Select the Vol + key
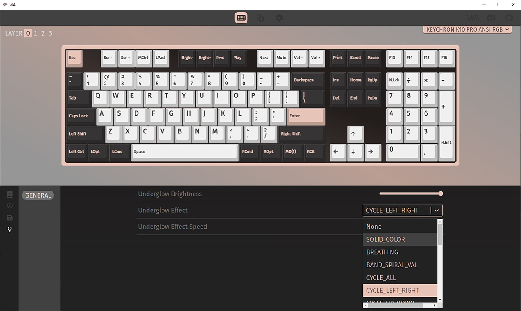This screenshot has height=311, width=521. (317, 58)
